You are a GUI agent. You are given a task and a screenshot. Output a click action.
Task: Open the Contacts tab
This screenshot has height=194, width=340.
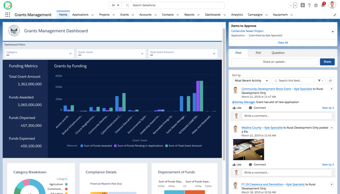pos(168,15)
